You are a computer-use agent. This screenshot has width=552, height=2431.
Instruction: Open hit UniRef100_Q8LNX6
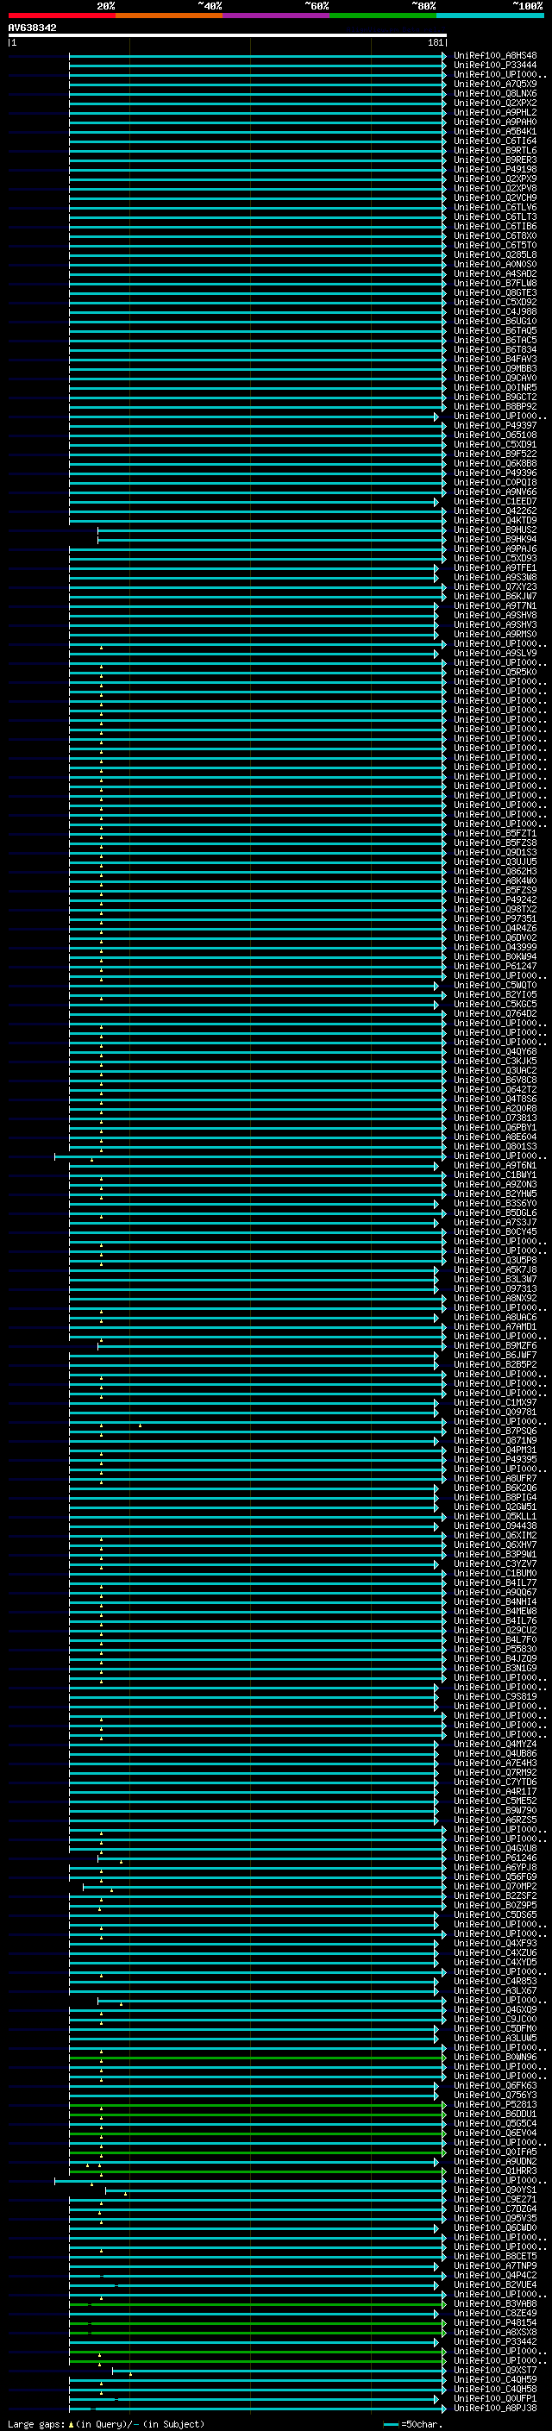pyautogui.click(x=495, y=93)
